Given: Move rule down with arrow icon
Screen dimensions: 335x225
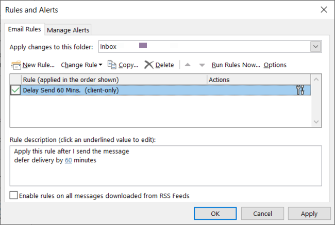Looking at the screenshot, I should pyautogui.click(x=202, y=65).
